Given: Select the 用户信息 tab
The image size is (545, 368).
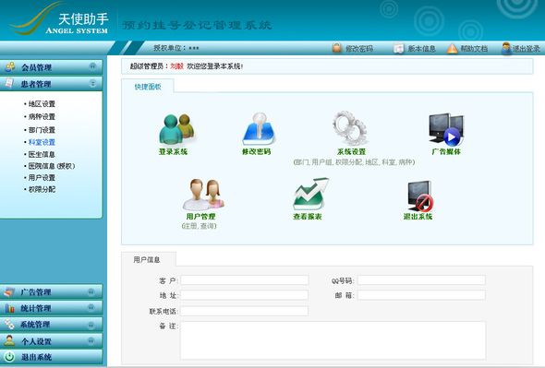Looking at the screenshot, I should coord(149,259).
